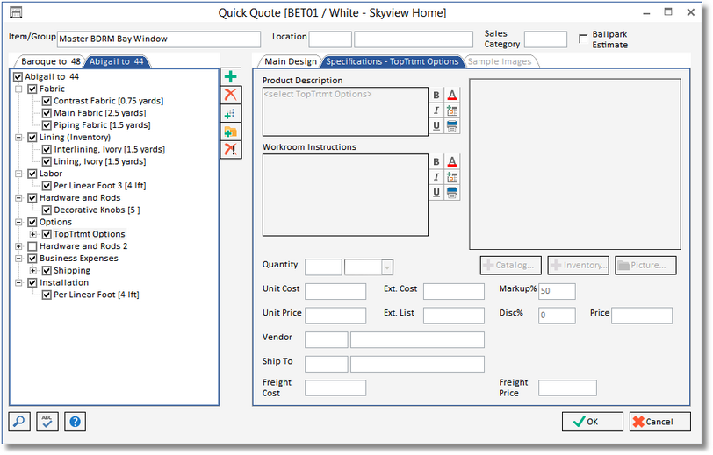Click printer icon beside Product Description
The image size is (713, 455).
(452, 125)
